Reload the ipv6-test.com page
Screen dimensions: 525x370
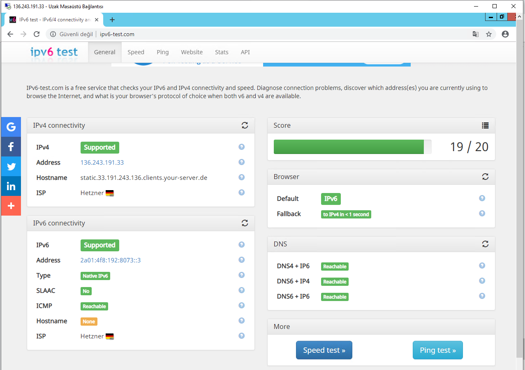point(37,34)
